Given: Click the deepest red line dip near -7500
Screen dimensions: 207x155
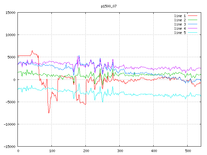Looking at the screenshot, I should pos(49,113).
